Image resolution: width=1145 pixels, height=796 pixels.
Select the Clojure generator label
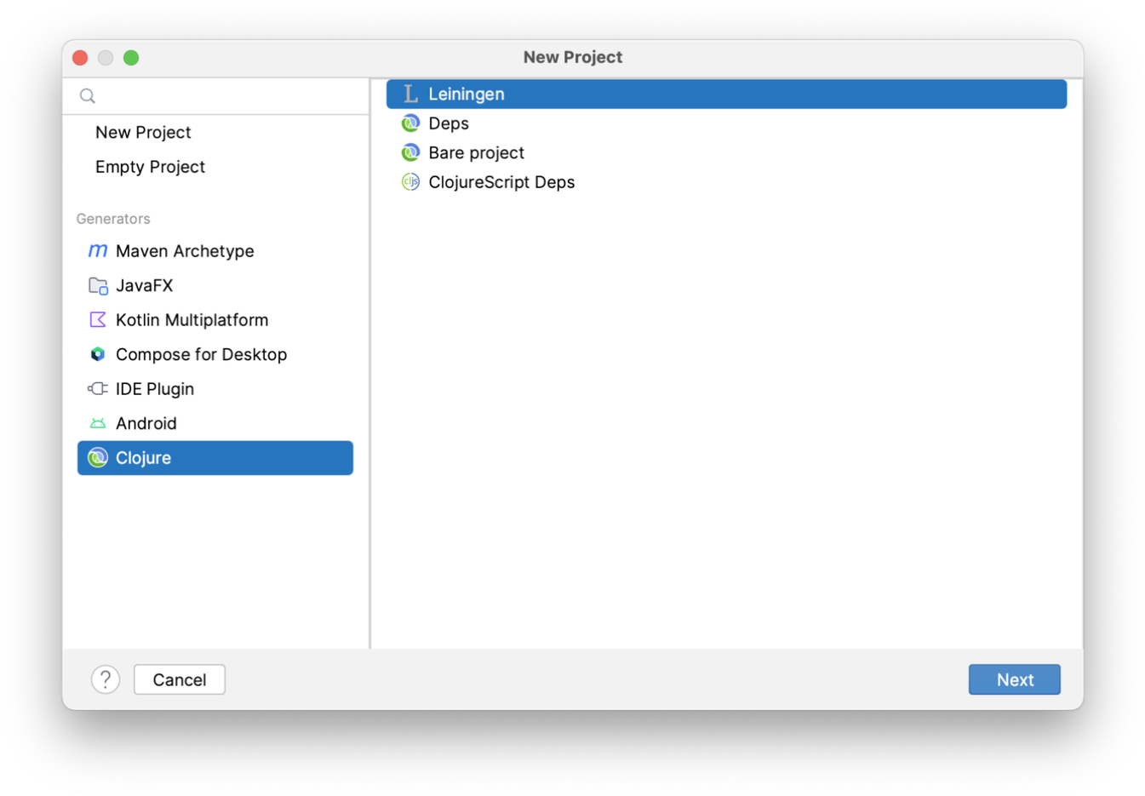tap(143, 458)
